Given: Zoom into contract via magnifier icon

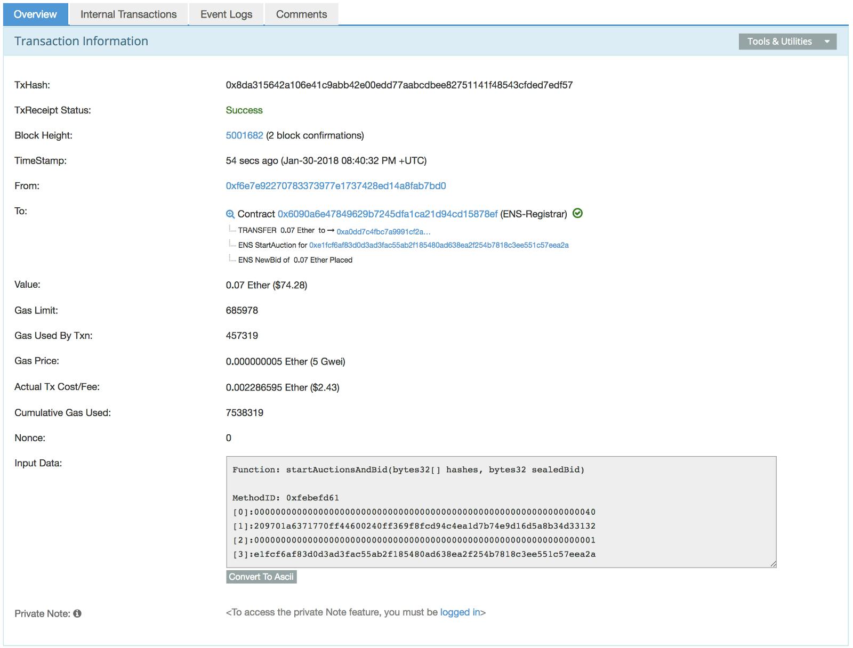Looking at the screenshot, I should [x=230, y=214].
